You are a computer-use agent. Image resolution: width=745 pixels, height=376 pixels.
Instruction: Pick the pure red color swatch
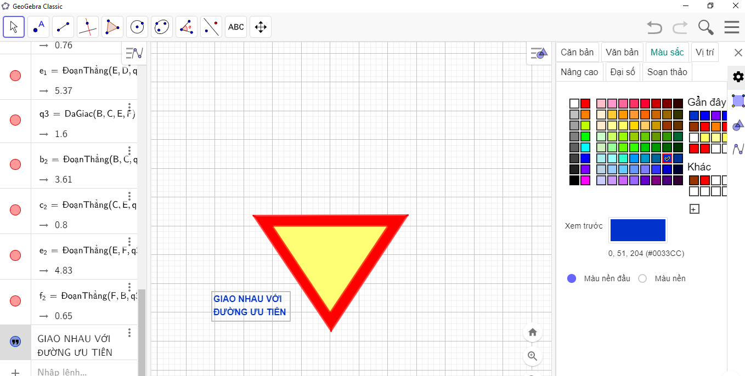point(585,104)
